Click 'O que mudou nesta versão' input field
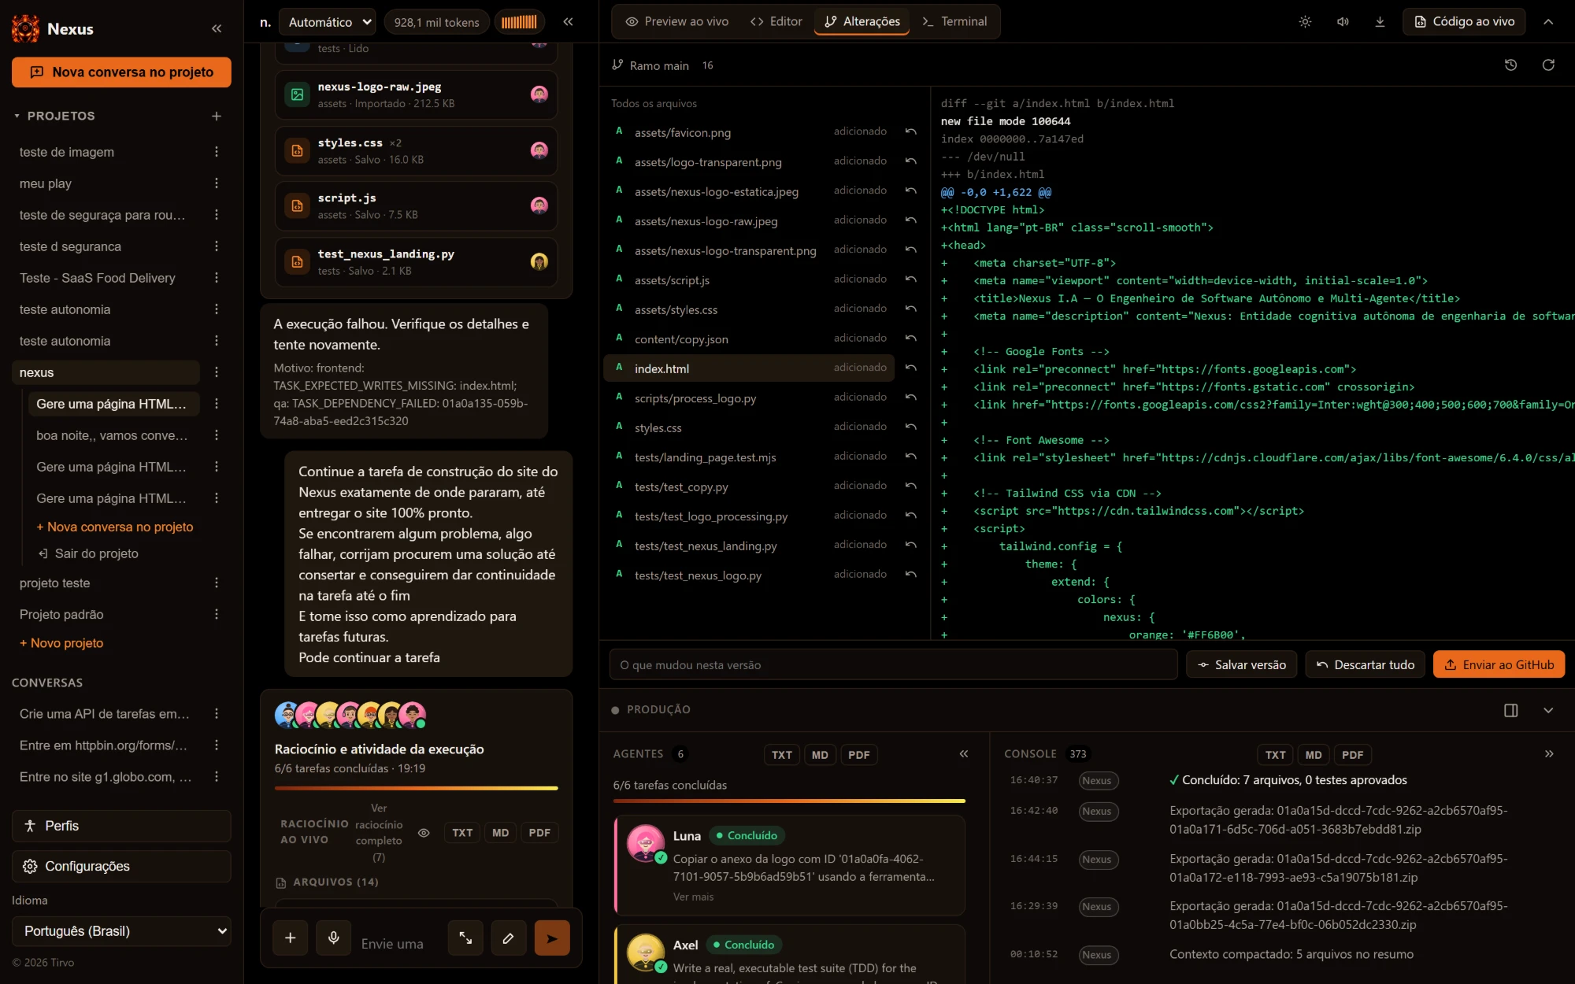Image resolution: width=1575 pixels, height=984 pixels. 893,665
